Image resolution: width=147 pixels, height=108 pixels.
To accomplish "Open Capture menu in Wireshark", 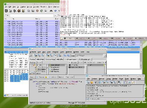I will [x=23, y=7].
